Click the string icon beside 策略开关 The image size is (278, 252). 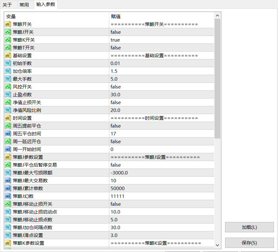click(x=8, y=24)
